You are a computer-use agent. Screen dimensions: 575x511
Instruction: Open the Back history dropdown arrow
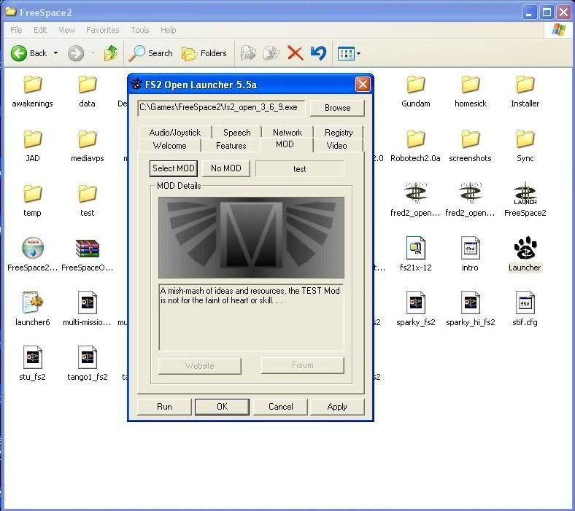point(55,53)
